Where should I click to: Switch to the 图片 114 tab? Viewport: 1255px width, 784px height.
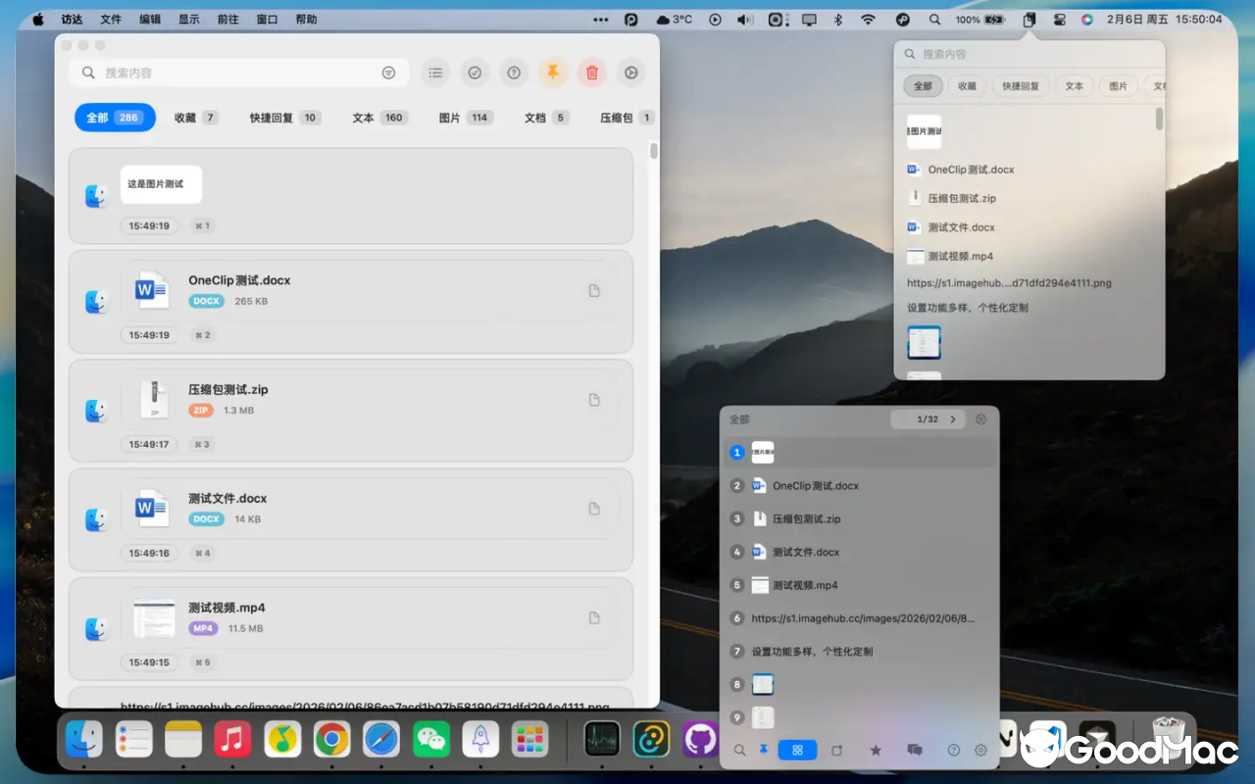(x=464, y=117)
